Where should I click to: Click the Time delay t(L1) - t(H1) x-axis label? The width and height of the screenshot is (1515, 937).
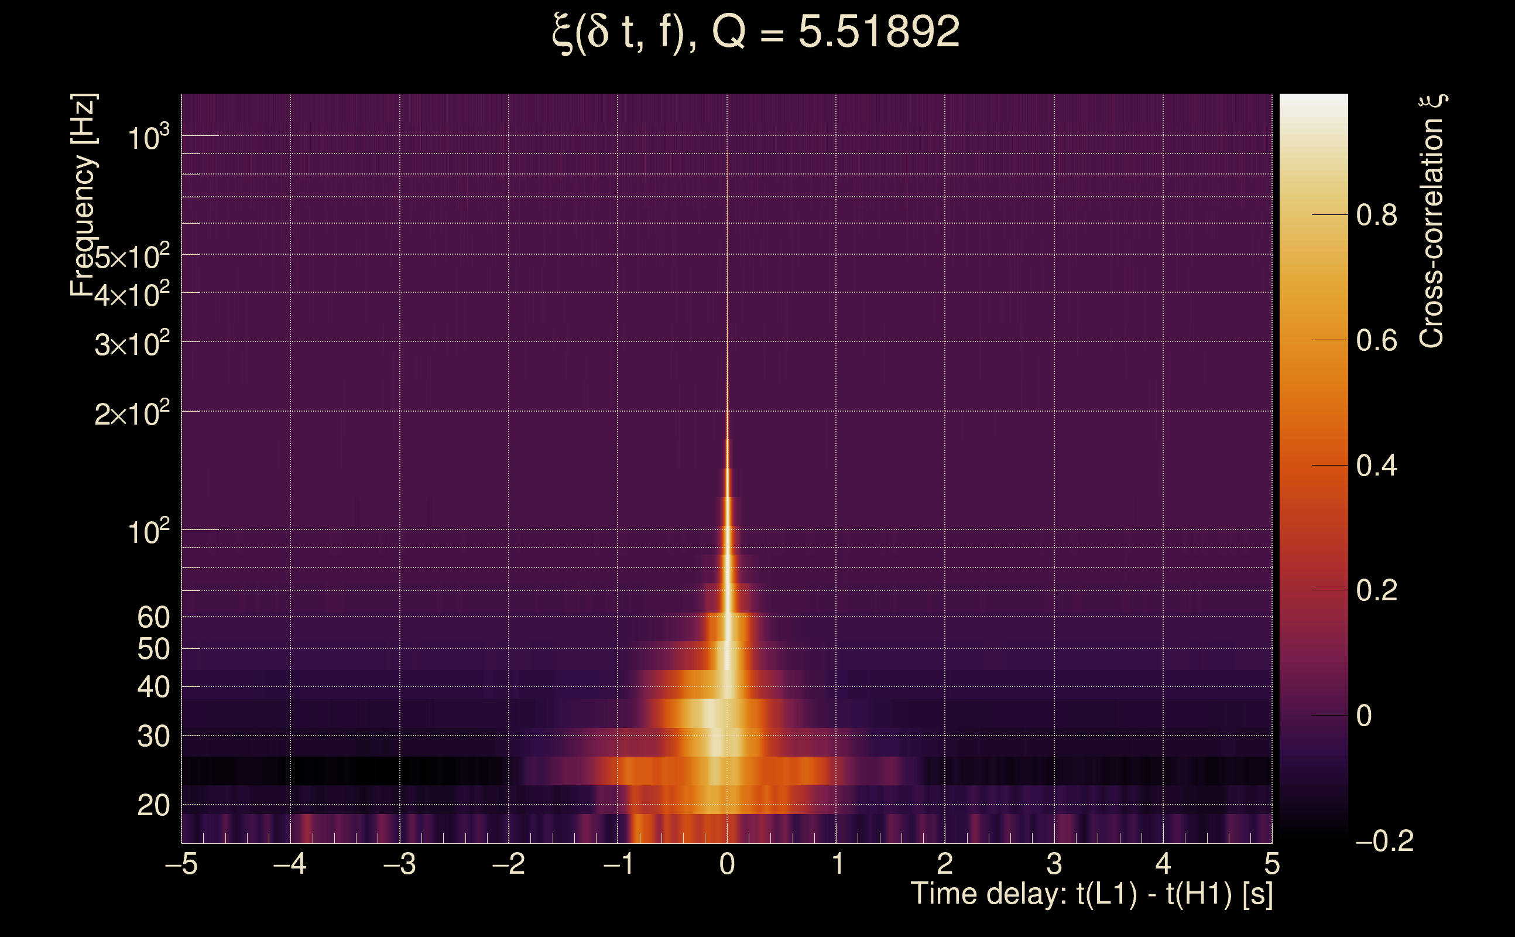click(x=1091, y=894)
